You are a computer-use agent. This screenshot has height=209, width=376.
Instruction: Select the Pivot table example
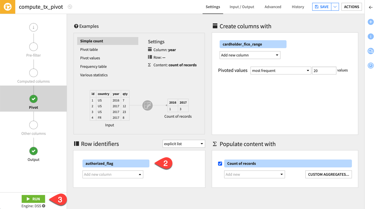tap(89, 49)
